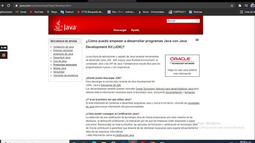Screen dimensions: 255x143
Task: Click the 5:00 recording timer
Action: click(4, 48)
